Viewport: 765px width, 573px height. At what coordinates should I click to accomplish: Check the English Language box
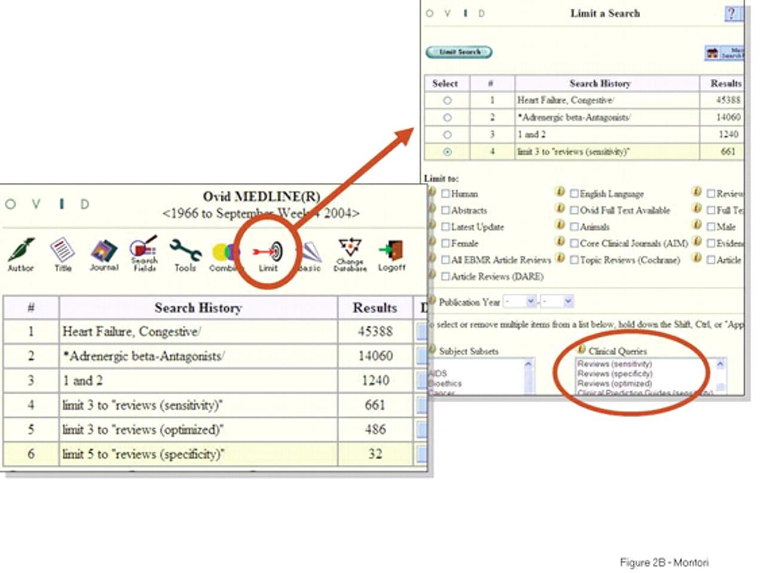click(x=574, y=194)
